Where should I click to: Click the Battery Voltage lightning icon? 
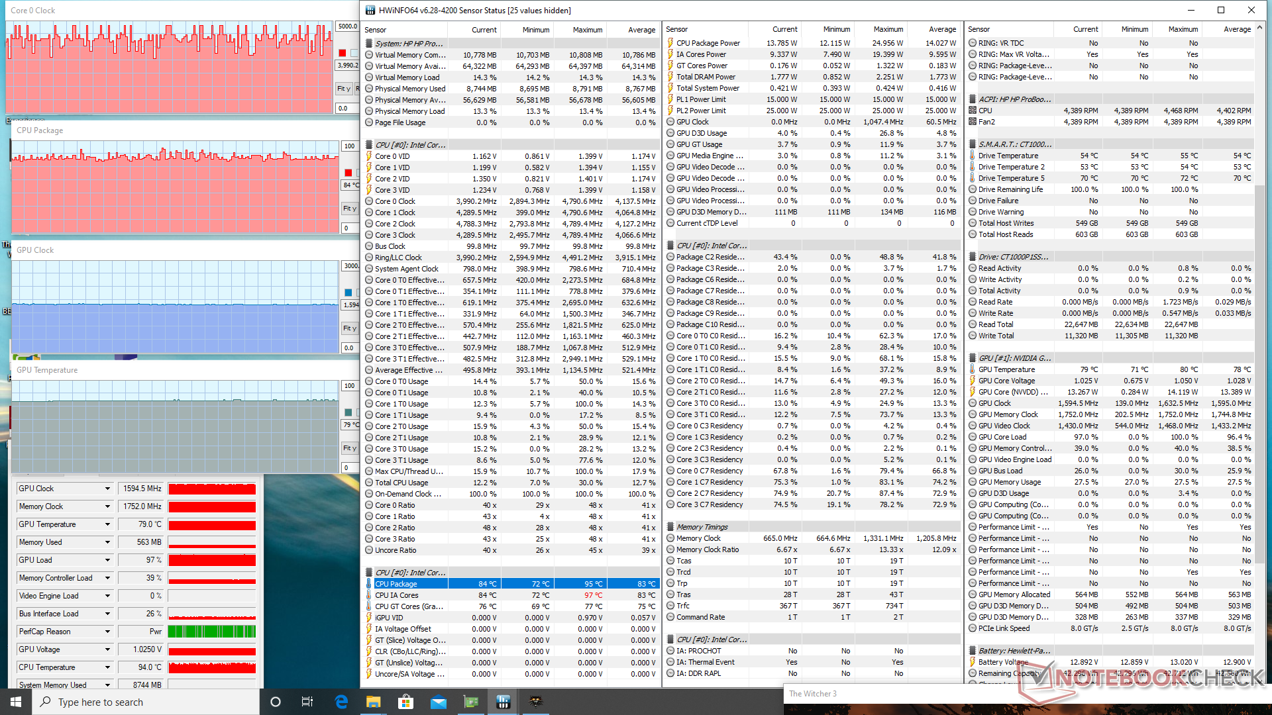coord(973,662)
